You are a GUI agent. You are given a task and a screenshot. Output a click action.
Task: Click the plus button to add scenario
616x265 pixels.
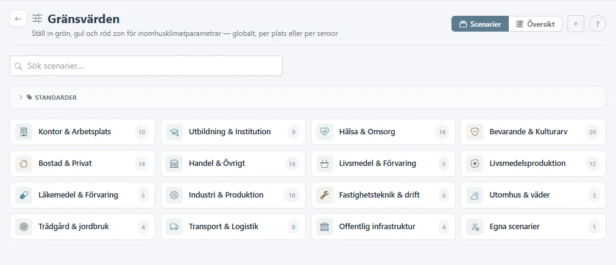click(576, 24)
